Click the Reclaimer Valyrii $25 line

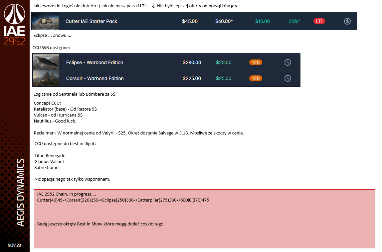click(139, 133)
